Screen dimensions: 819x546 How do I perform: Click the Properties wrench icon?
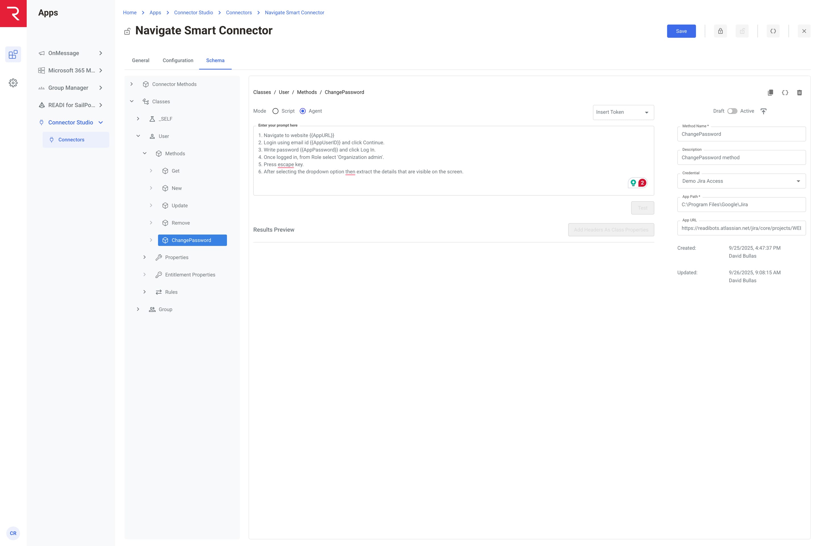click(x=159, y=257)
